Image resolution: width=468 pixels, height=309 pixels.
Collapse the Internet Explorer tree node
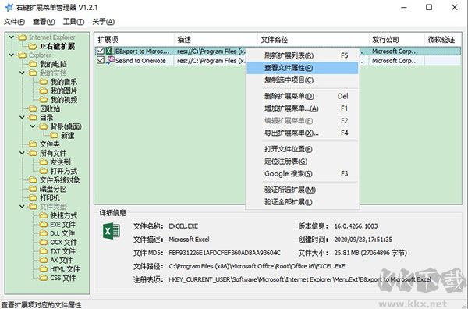click(12, 37)
